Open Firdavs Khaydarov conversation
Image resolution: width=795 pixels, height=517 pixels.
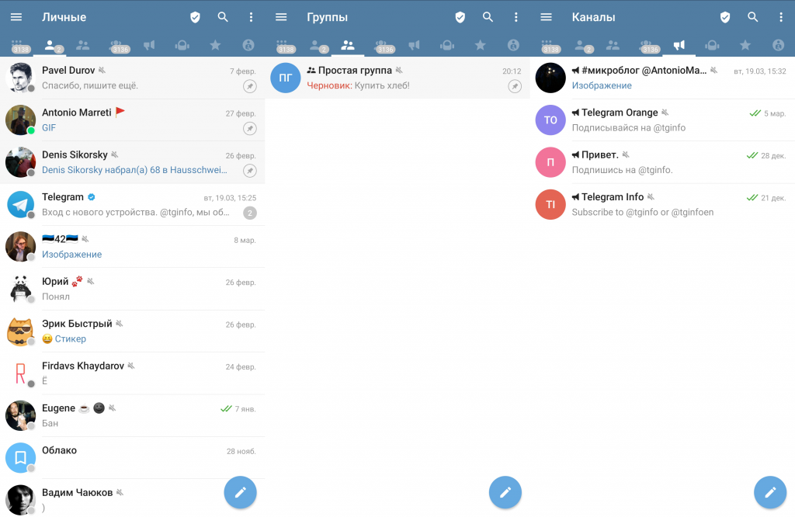tap(140, 373)
